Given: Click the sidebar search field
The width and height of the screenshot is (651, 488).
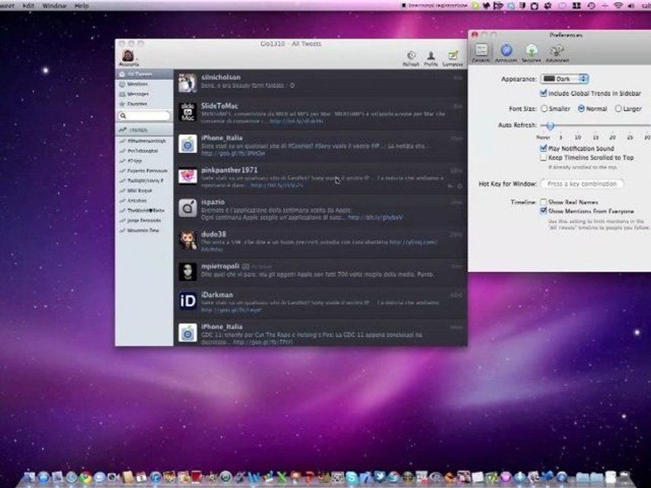Looking at the screenshot, I should [x=144, y=116].
